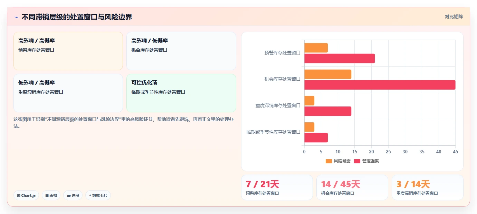Screen dimensions: 477x214
Task: Click the 表格 tag chip
Action: point(51,195)
